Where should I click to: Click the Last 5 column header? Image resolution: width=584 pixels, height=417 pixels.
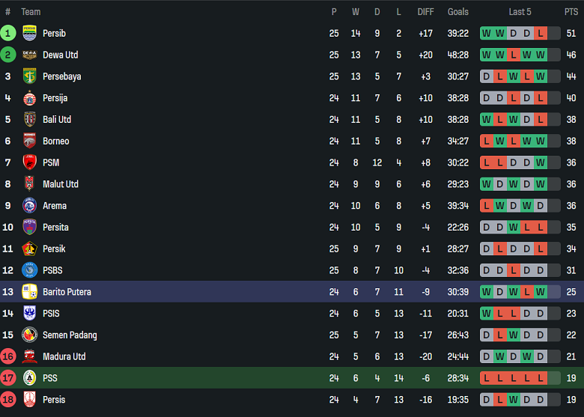(x=520, y=12)
